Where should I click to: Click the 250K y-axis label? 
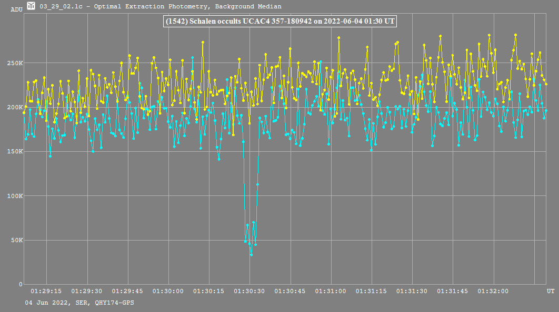click(x=14, y=63)
